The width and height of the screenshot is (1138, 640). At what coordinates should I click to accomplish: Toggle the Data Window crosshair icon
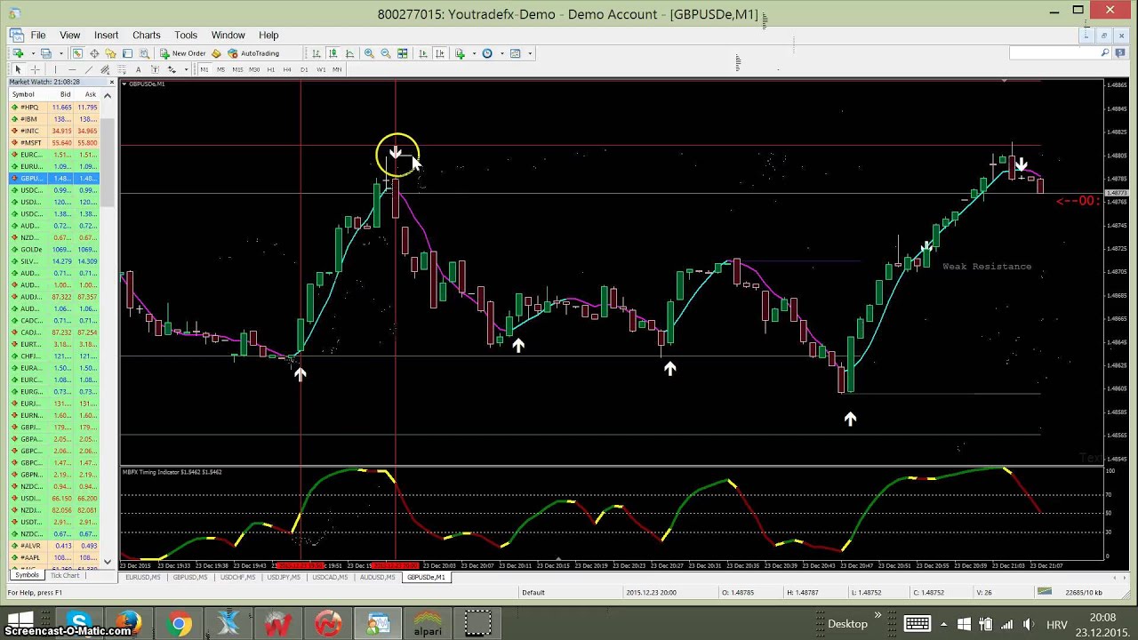94,53
